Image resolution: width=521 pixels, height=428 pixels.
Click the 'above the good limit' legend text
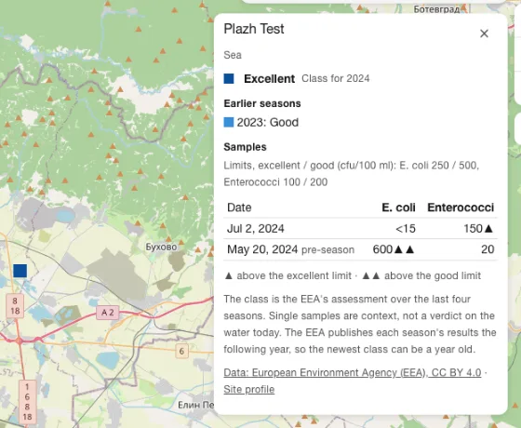pos(433,275)
